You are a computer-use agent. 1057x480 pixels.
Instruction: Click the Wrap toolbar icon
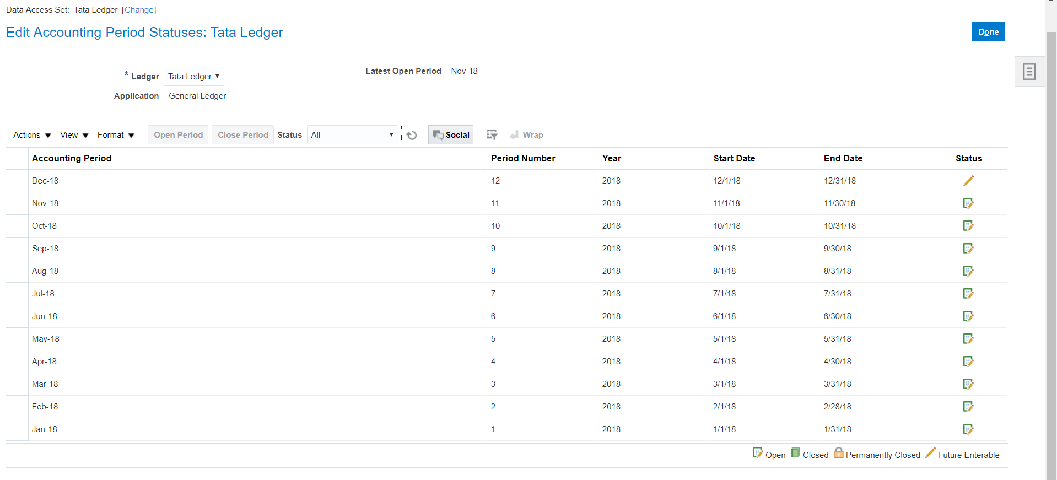[526, 135]
